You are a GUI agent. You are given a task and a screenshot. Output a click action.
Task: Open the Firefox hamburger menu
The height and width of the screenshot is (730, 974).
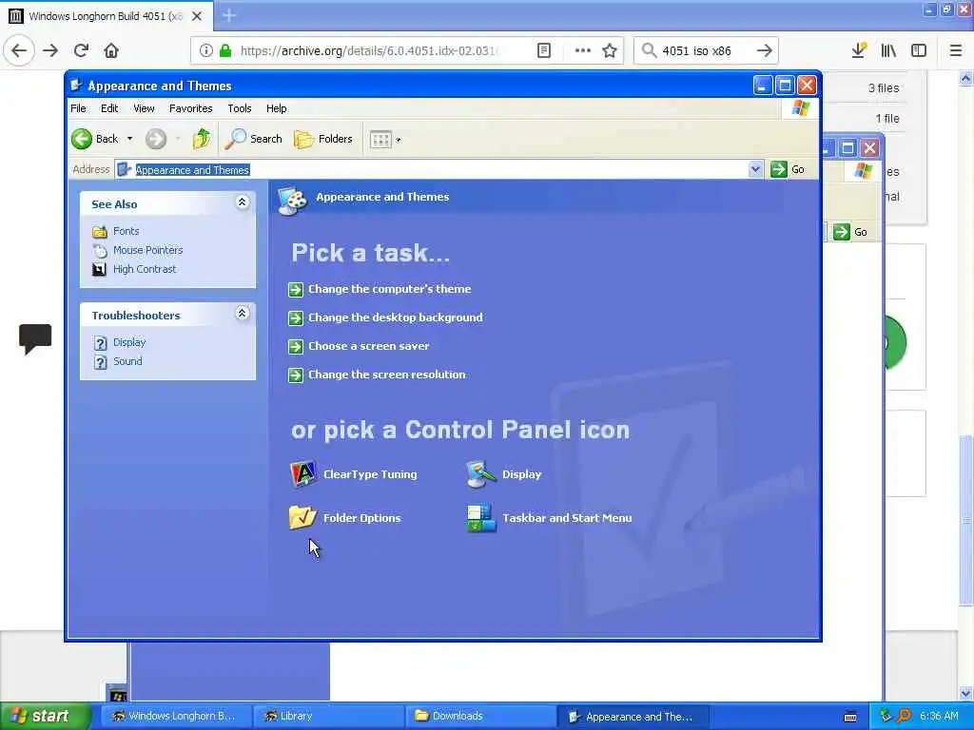tap(956, 50)
